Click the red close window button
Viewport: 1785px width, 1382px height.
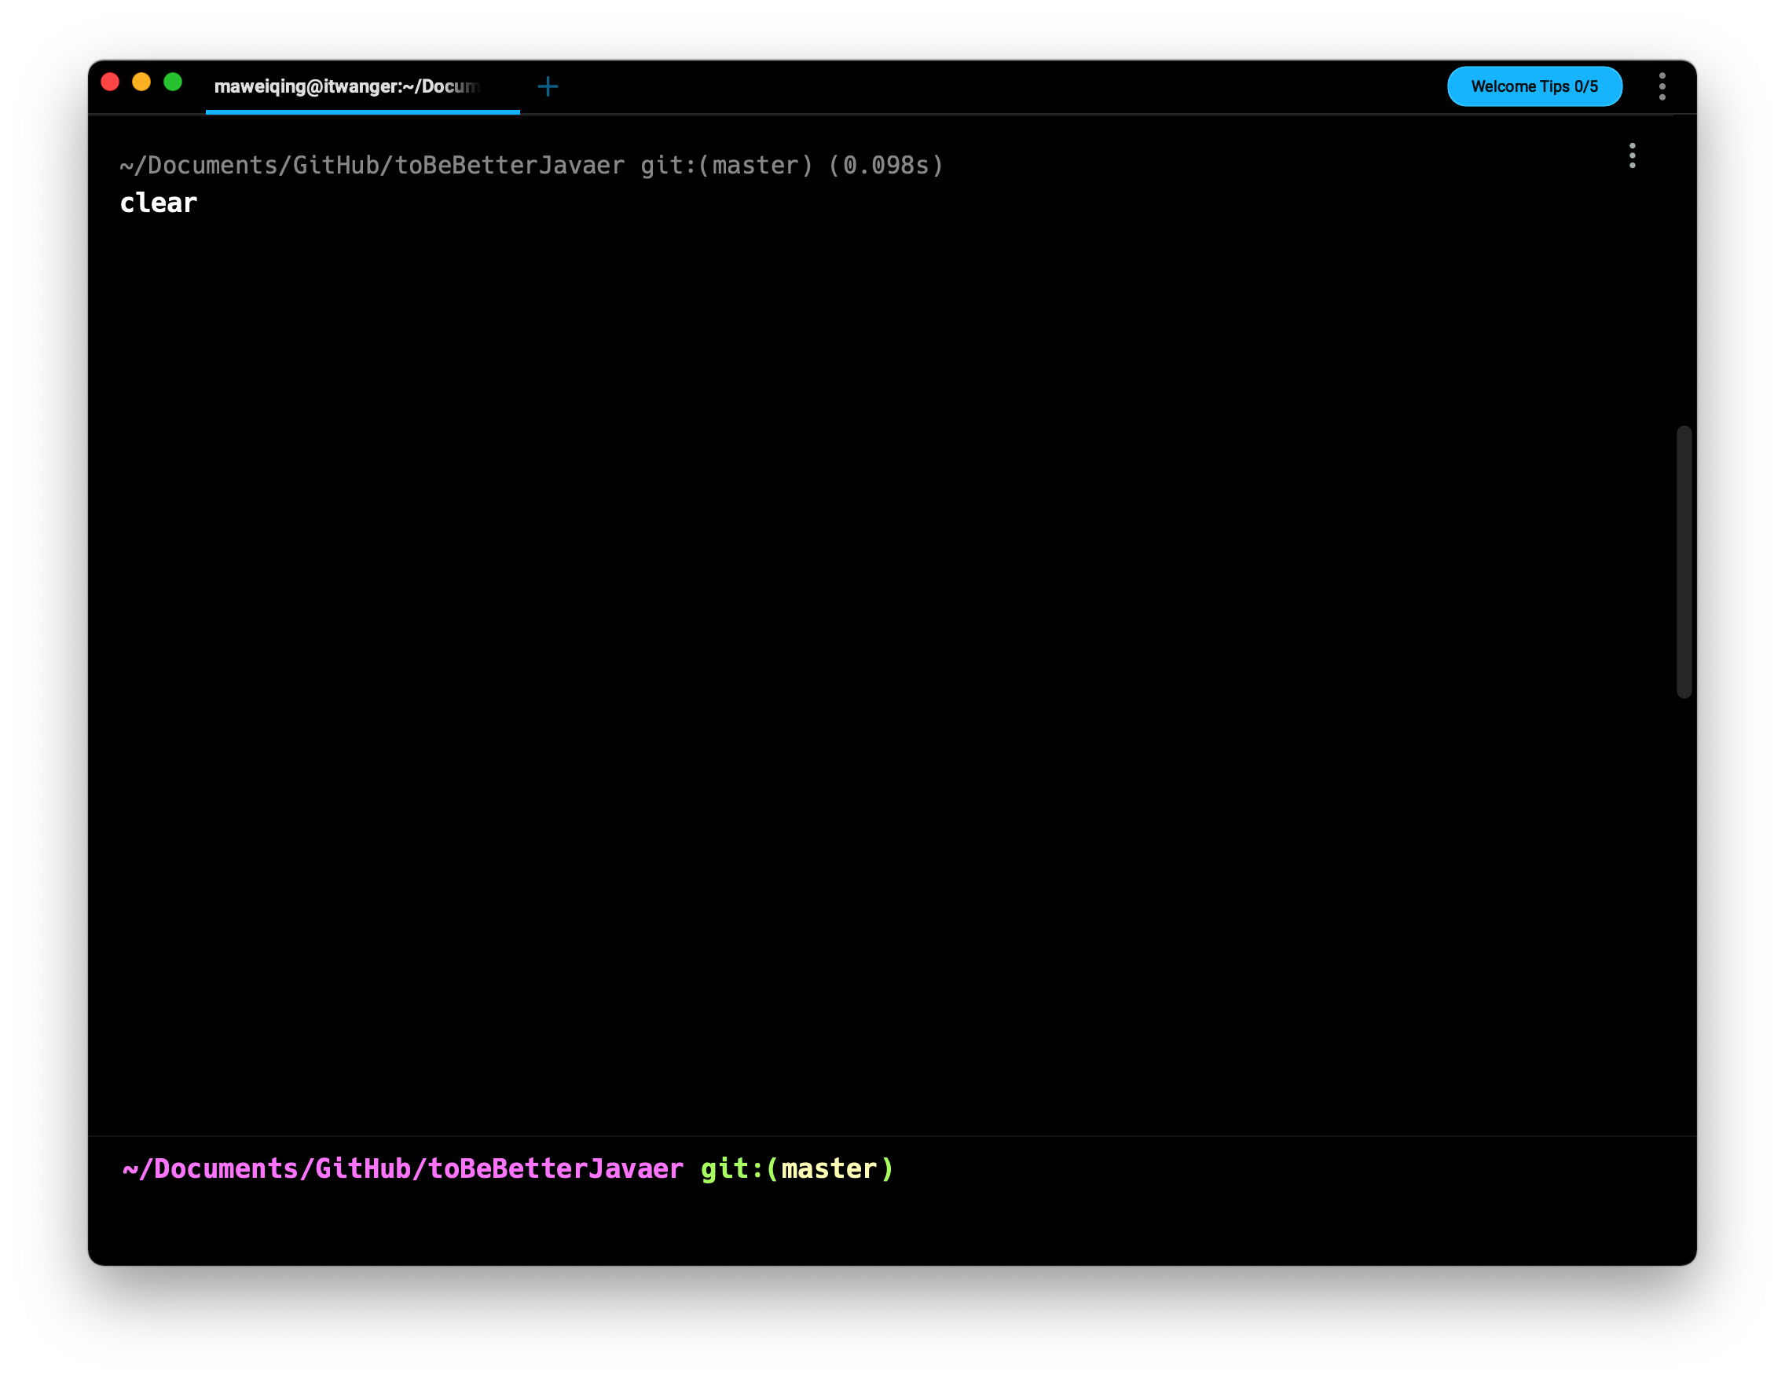(x=110, y=82)
